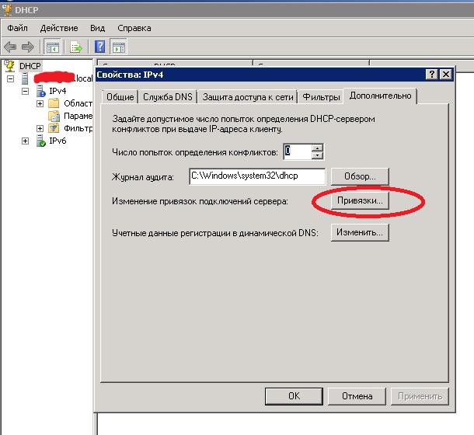Switch to the Служба DNS tab
The height and width of the screenshot is (435, 474).
168,97
